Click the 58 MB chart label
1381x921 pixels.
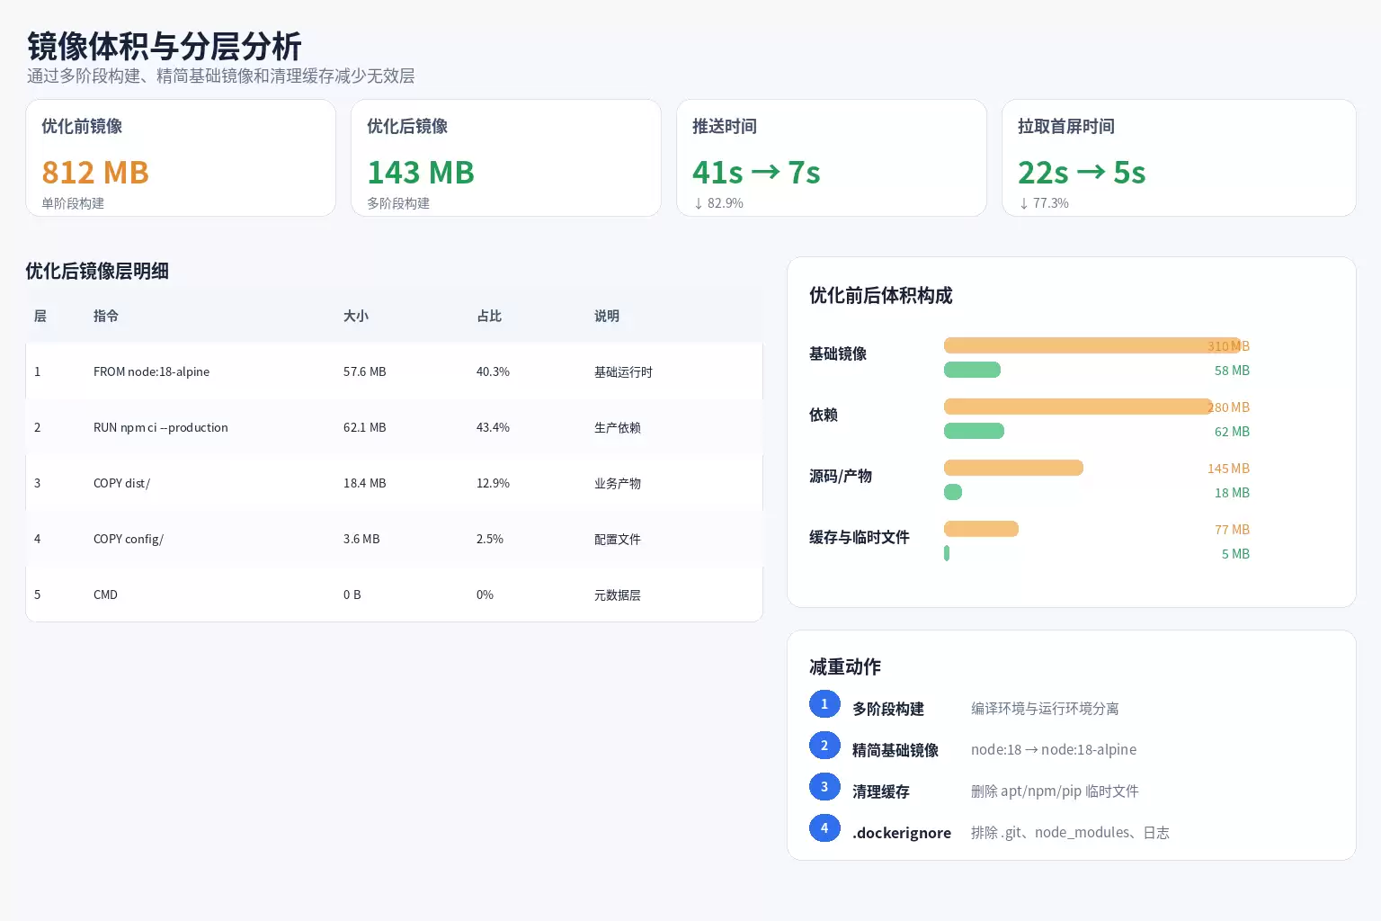pyautogui.click(x=1232, y=371)
